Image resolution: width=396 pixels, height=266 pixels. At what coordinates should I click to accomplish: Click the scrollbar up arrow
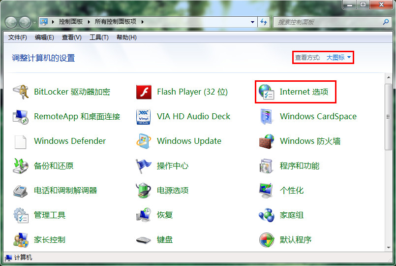click(389, 77)
